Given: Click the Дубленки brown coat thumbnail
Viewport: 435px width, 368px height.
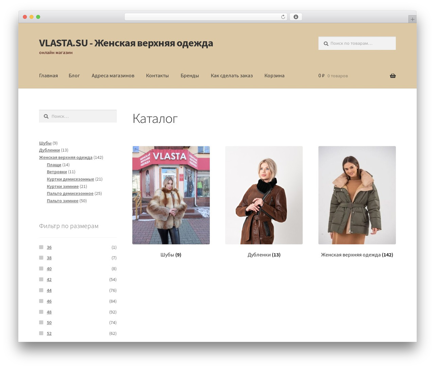Looking at the screenshot, I should 264,195.
